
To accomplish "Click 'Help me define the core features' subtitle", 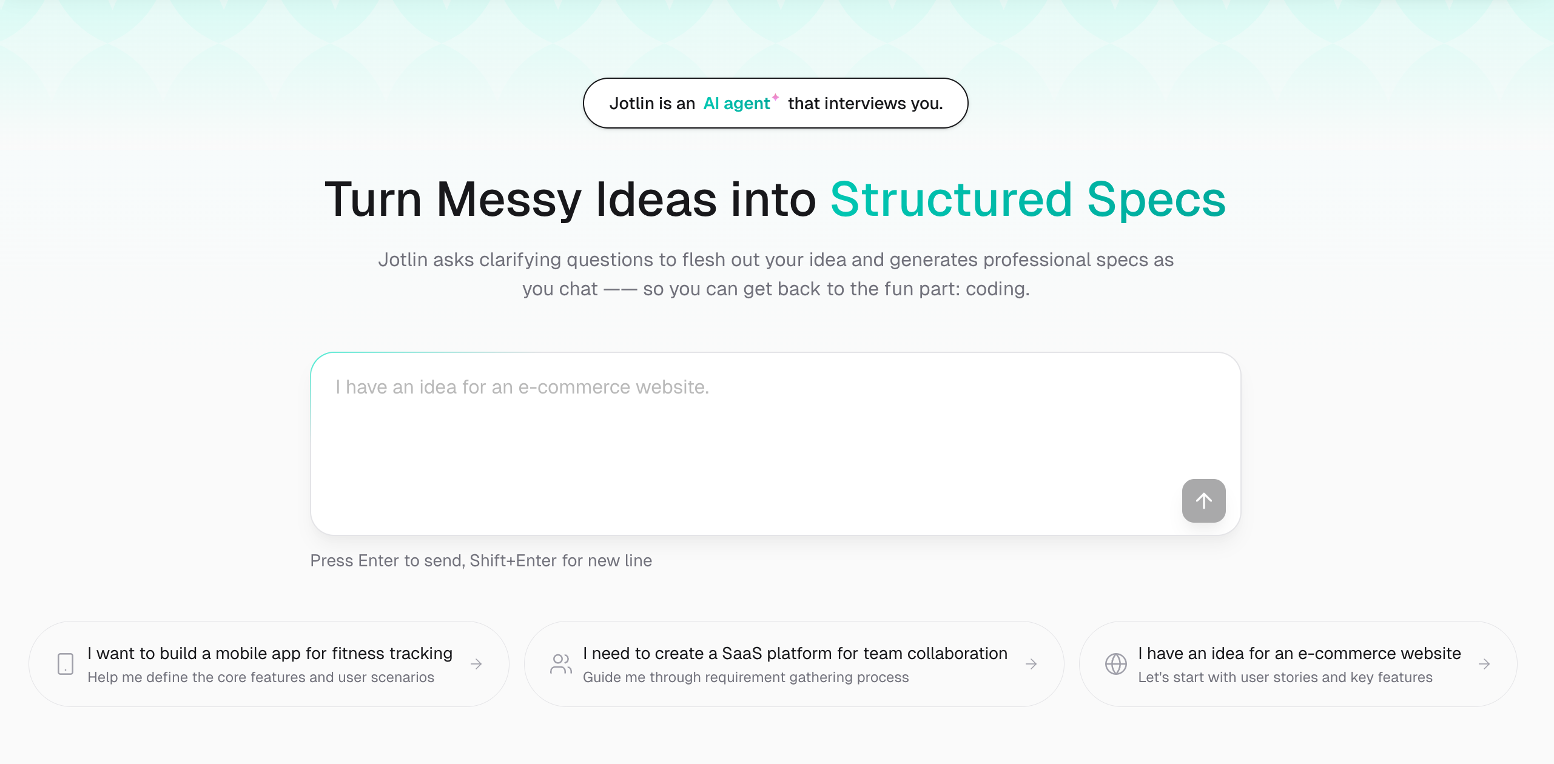I will (x=261, y=677).
